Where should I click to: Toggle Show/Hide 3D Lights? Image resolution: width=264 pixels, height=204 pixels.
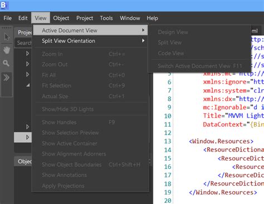point(90,109)
